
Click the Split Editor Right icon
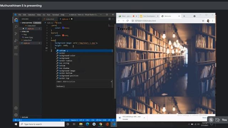[110, 19]
